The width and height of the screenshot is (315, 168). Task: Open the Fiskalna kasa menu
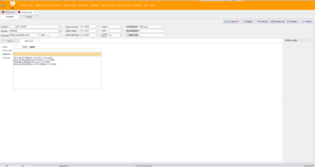pos(124,5)
